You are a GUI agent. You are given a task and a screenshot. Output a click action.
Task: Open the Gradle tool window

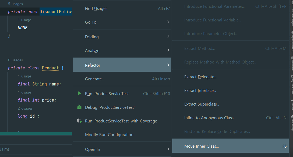[x=292, y=104]
